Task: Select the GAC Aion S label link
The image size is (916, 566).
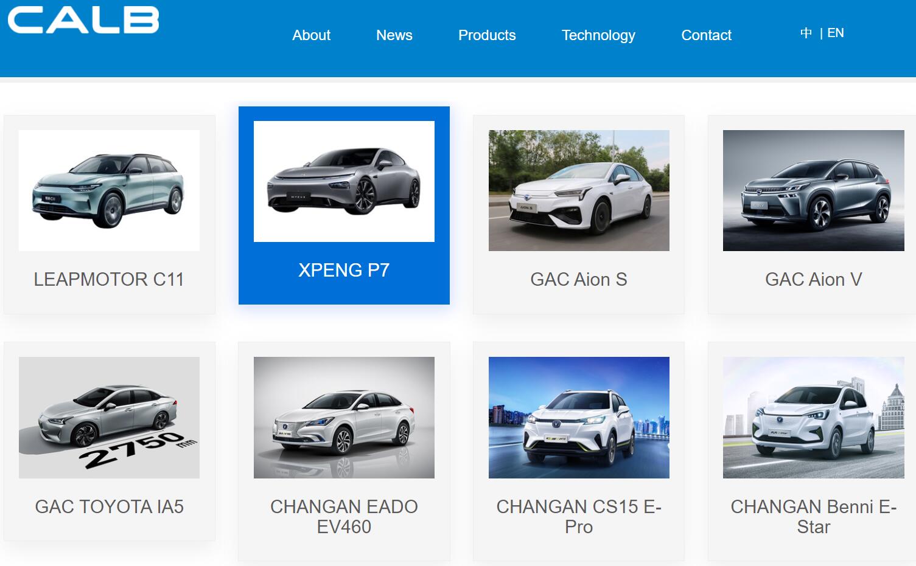Action: [x=579, y=279]
